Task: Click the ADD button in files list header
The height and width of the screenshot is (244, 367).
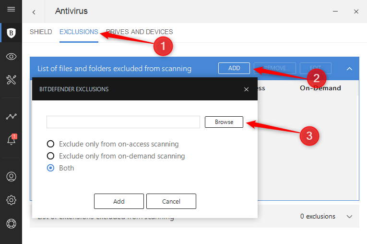Action: coord(234,68)
